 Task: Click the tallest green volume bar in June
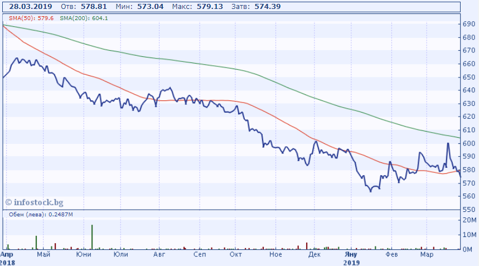pos(92,237)
